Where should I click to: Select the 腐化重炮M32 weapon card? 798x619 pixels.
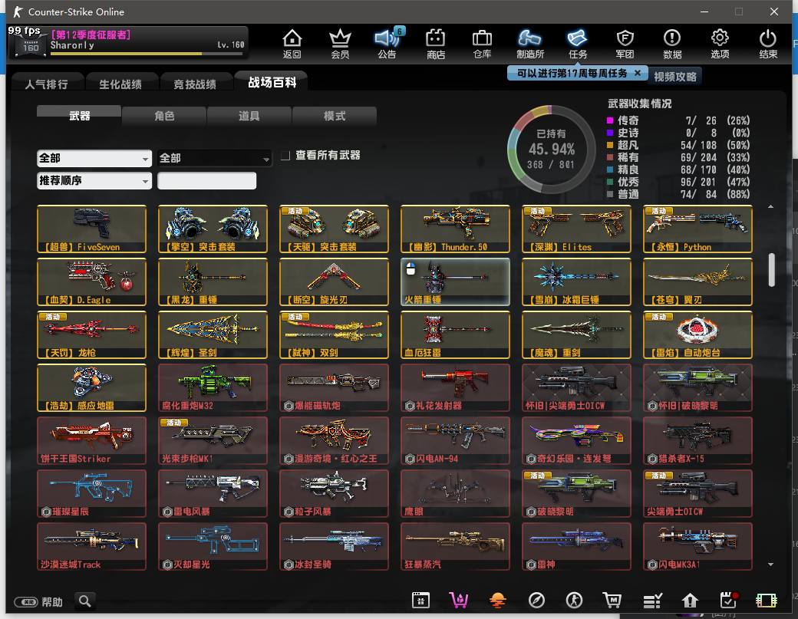[x=213, y=387]
